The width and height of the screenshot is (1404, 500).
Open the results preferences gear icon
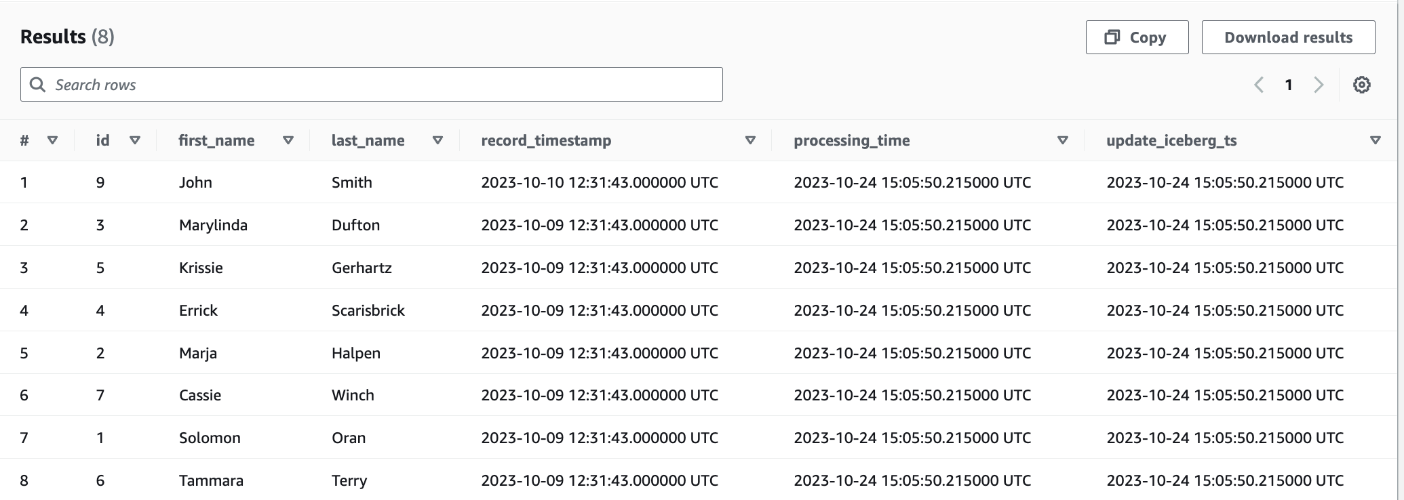click(x=1362, y=84)
